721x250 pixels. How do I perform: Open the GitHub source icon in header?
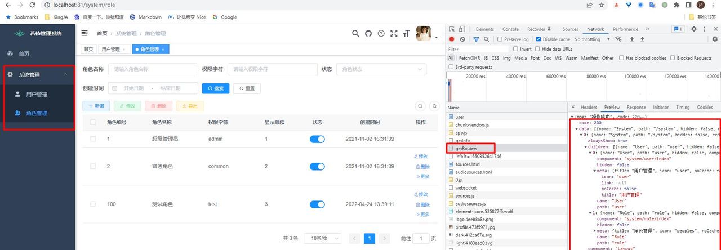click(368, 34)
